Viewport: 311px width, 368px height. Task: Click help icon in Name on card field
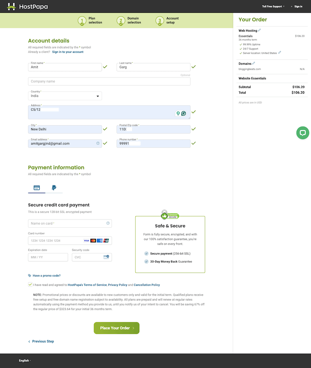(108, 223)
